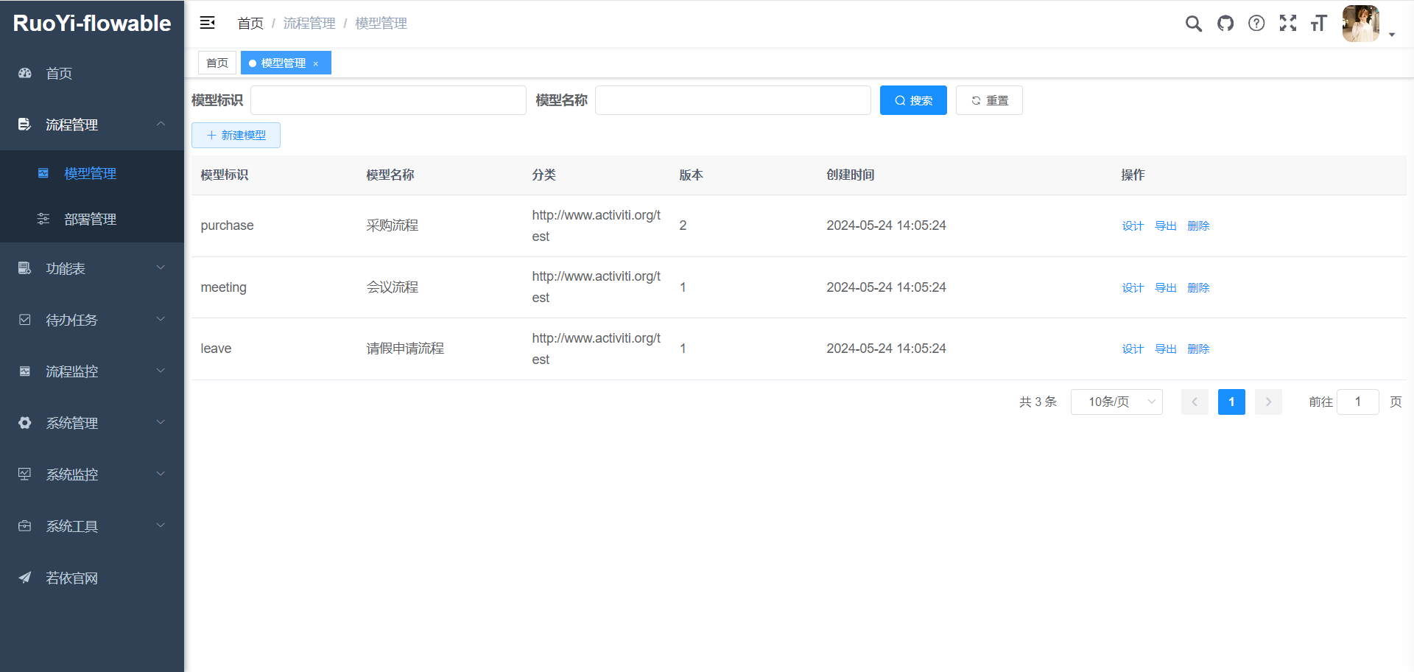
Task: Enter fullscreen mode via the expand icon
Action: coord(1288,23)
